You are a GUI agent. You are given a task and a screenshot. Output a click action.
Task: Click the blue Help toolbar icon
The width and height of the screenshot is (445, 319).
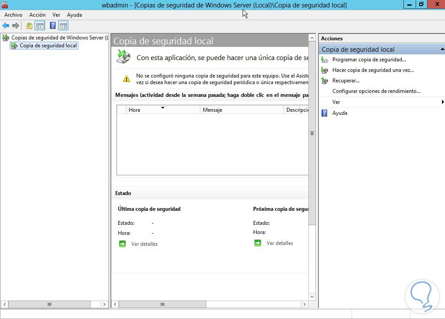point(53,26)
